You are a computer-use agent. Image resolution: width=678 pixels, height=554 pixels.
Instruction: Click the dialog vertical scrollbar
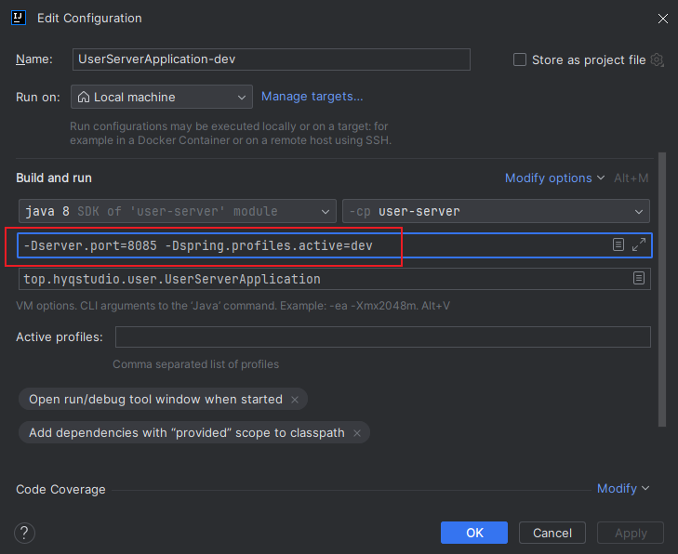point(662,289)
